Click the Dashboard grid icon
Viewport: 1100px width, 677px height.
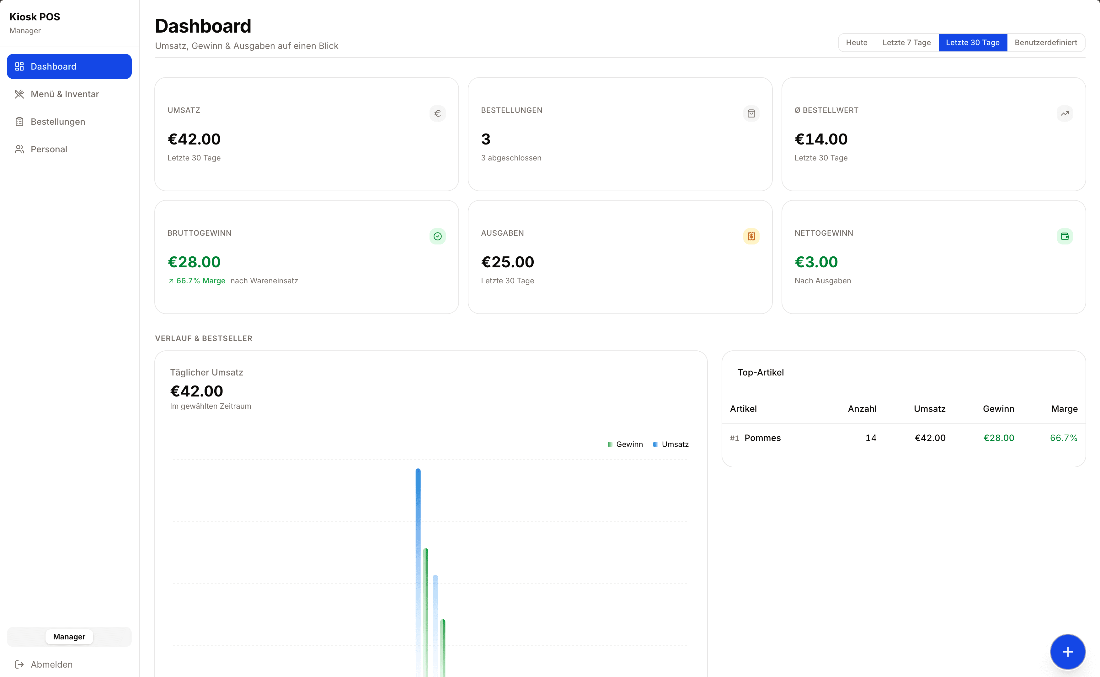pos(19,66)
